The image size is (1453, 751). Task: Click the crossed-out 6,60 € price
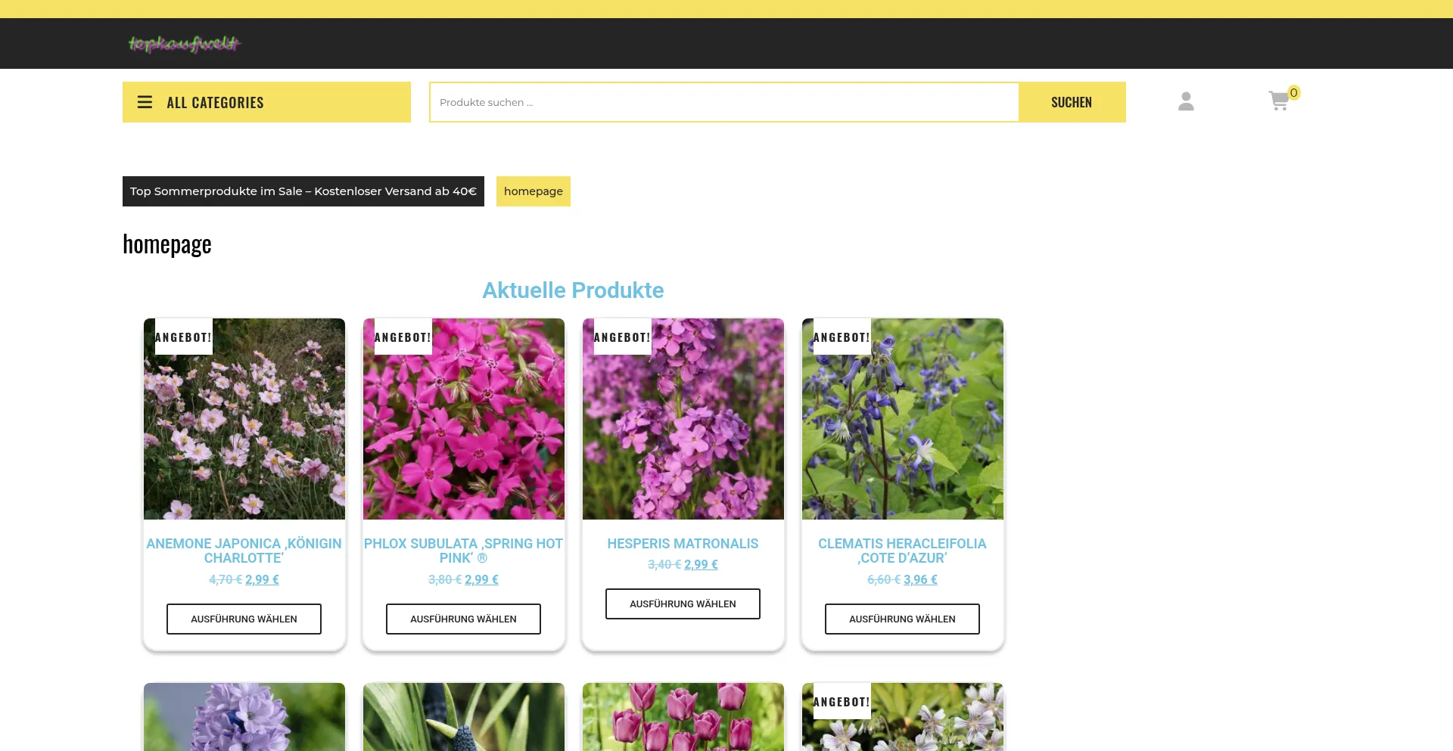(884, 580)
